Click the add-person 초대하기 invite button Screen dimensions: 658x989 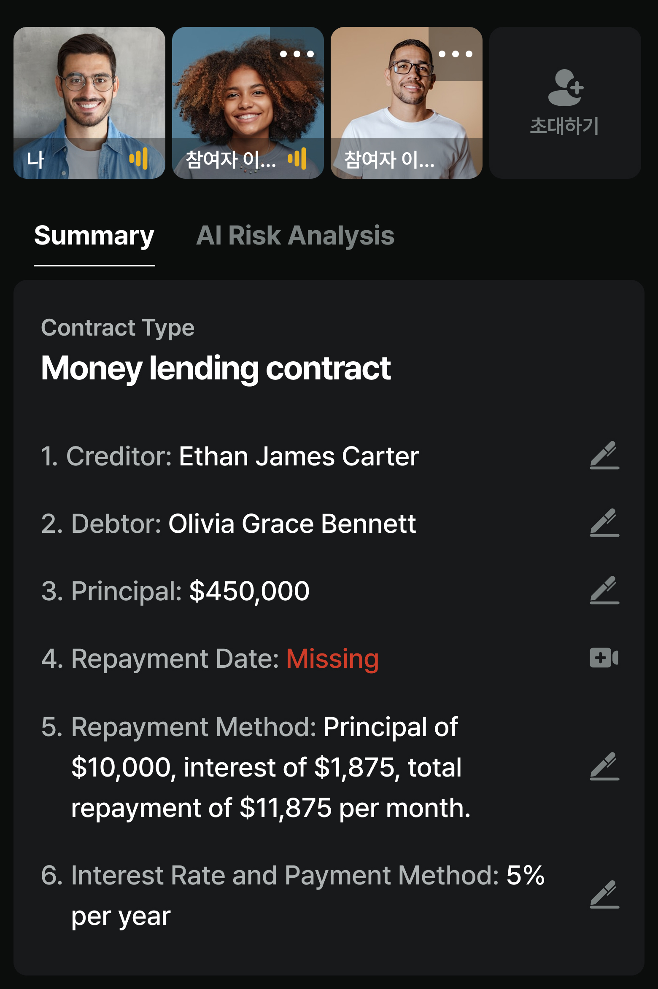point(565,102)
